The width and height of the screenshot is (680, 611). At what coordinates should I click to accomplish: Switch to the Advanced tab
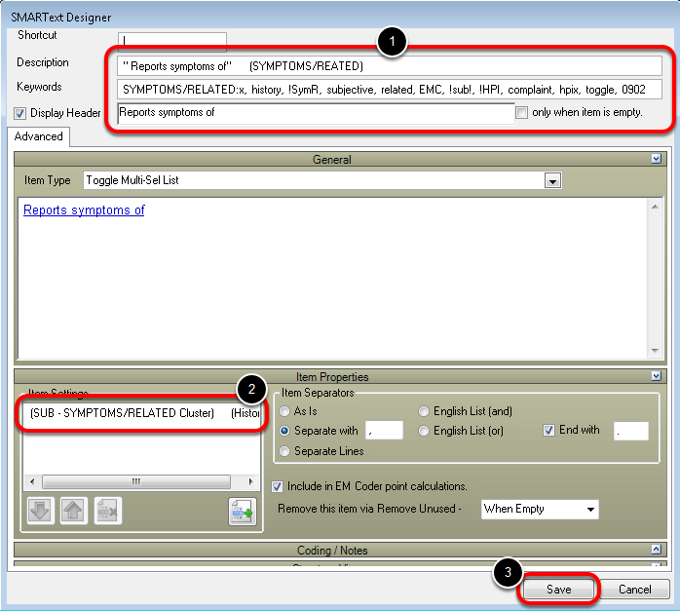(x=39, y=136)
